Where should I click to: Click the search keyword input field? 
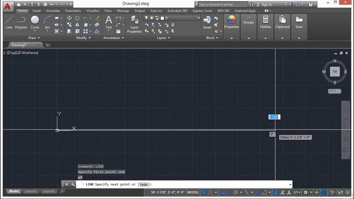pos(223,4)
